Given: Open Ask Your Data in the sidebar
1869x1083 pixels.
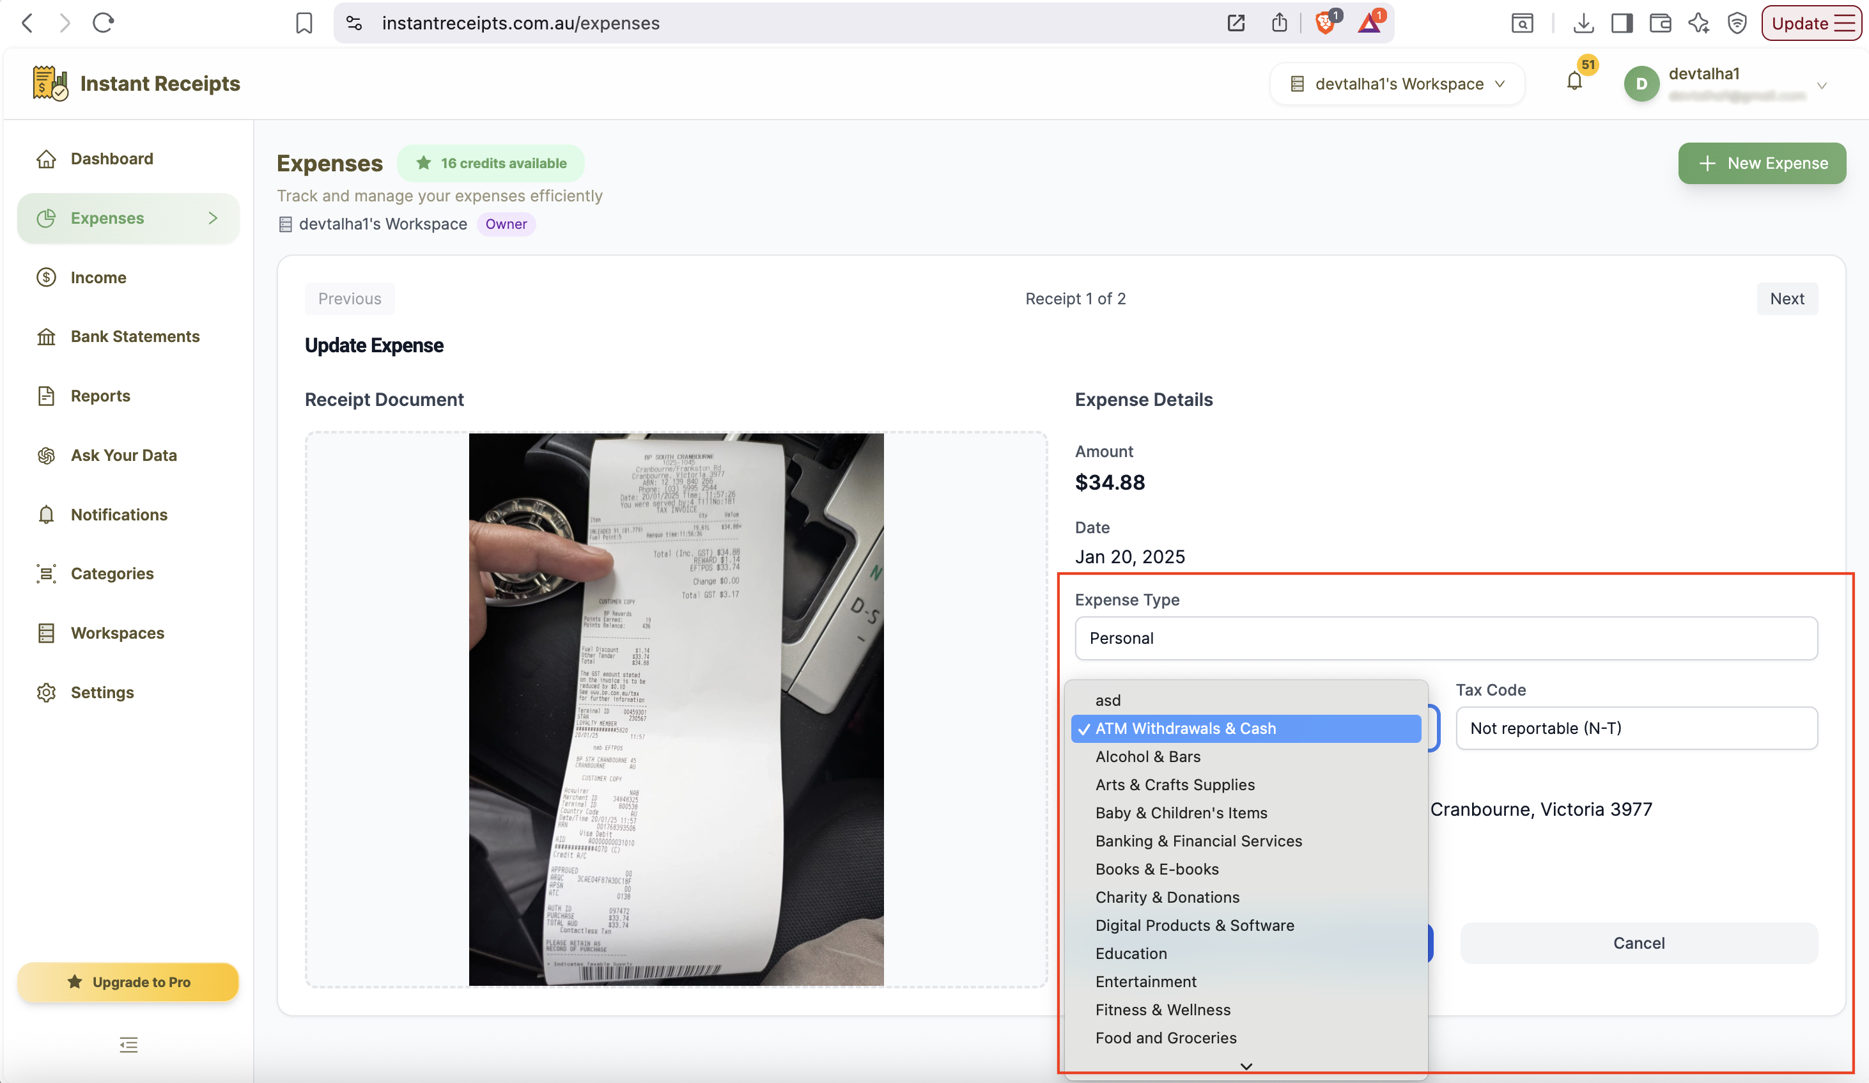Looking at the screenshot, I should pyautogui.click(x=128, y=455).
